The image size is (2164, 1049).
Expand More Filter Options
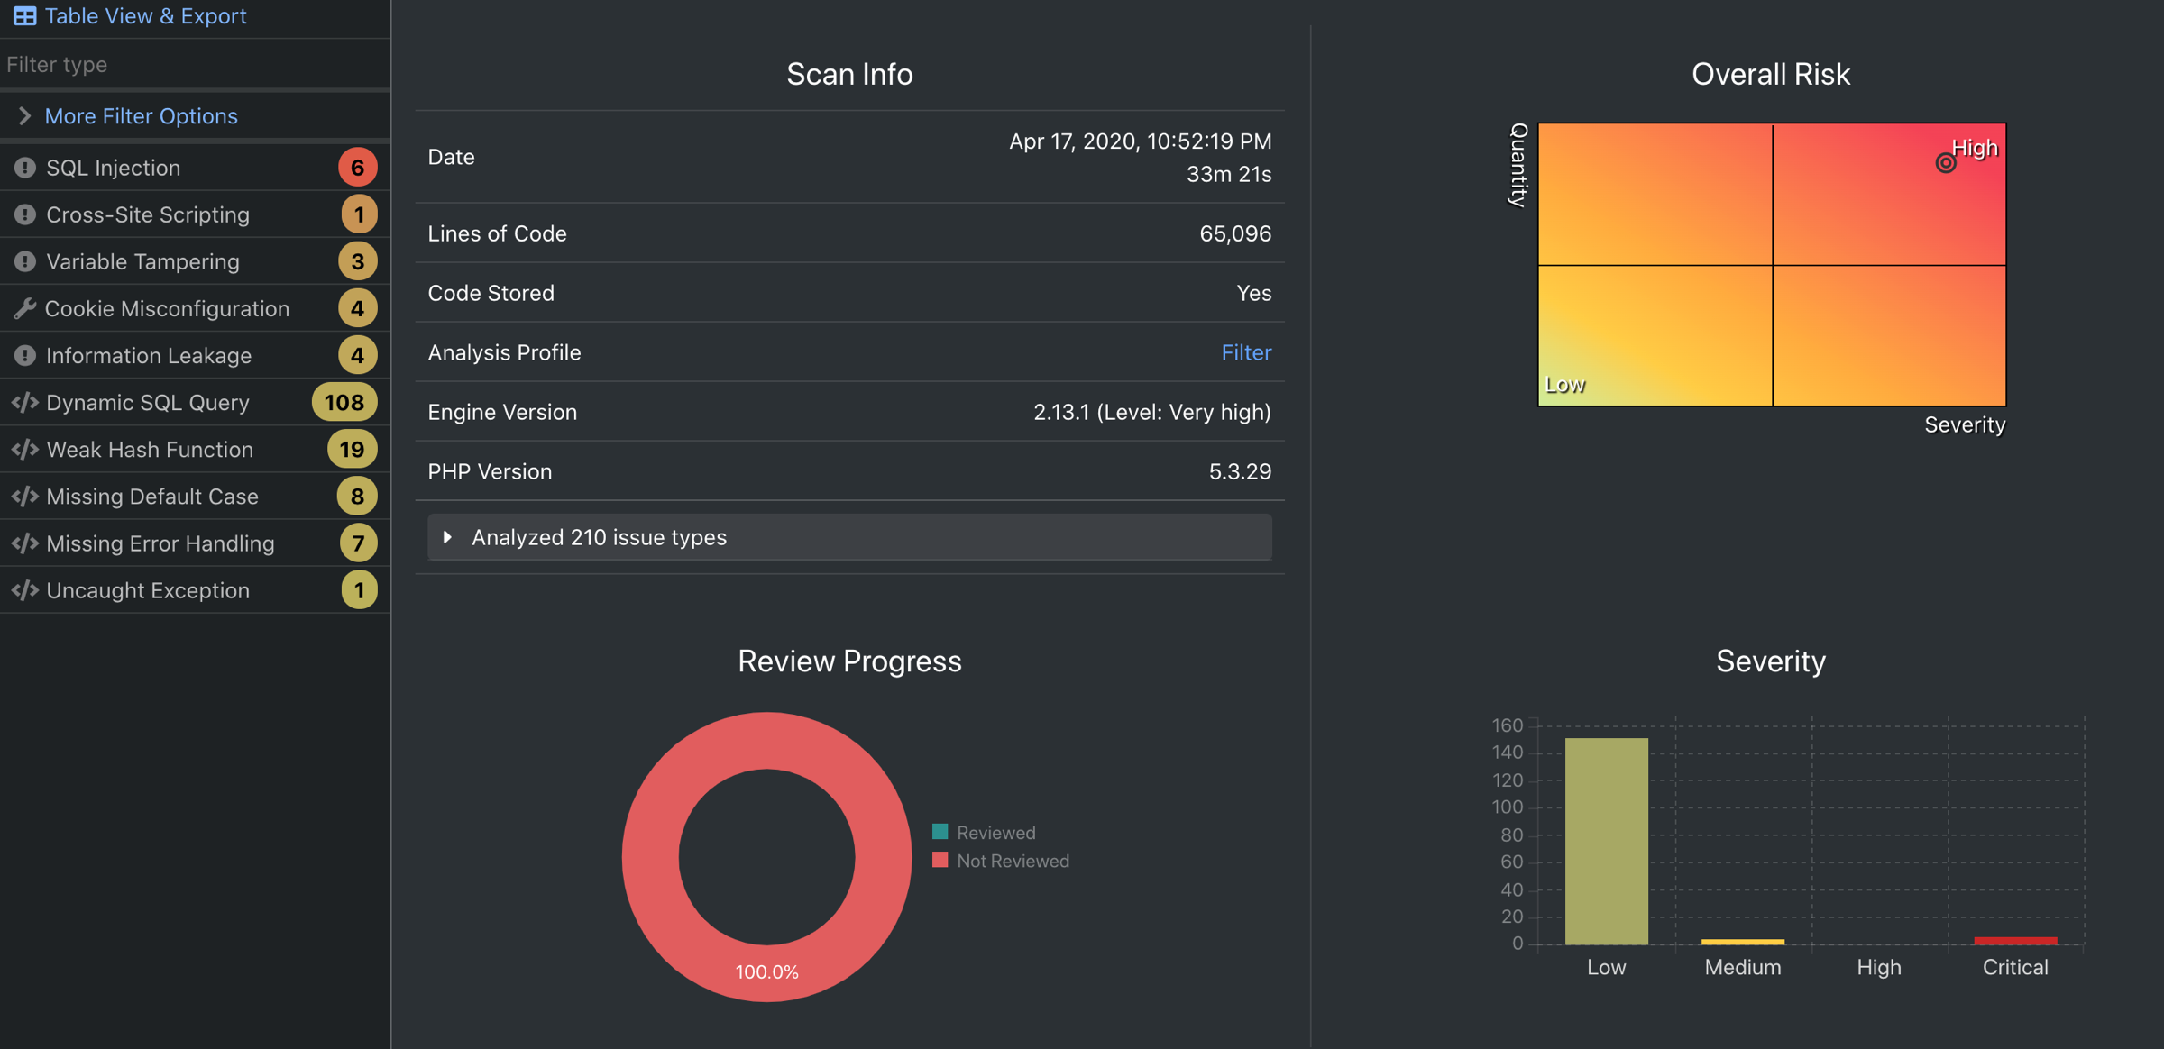point(142,116)
